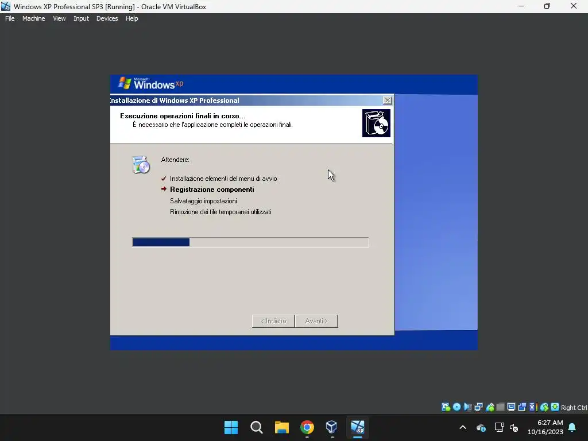
Task: Click the Avanti next button
Action: 316,321
